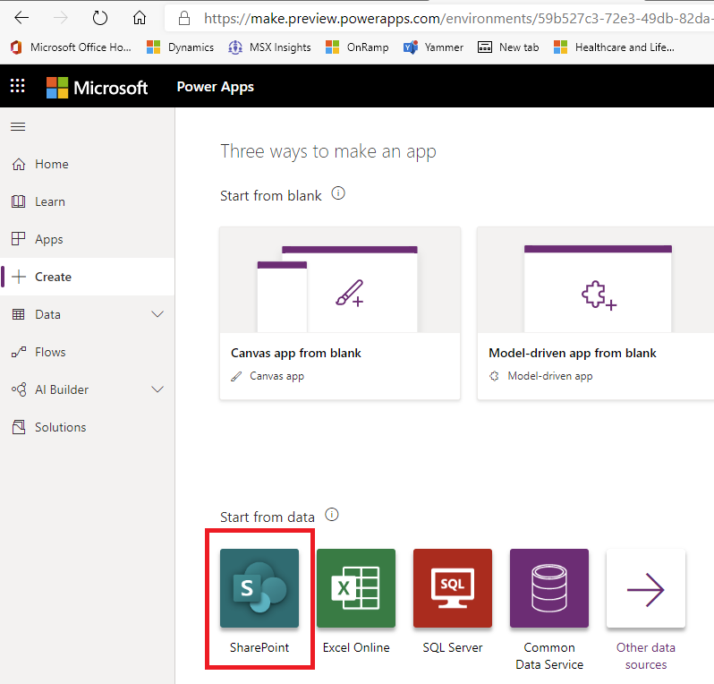Open Data in sidebar
This screenshot has width=714, height=684.
[87, 314]
